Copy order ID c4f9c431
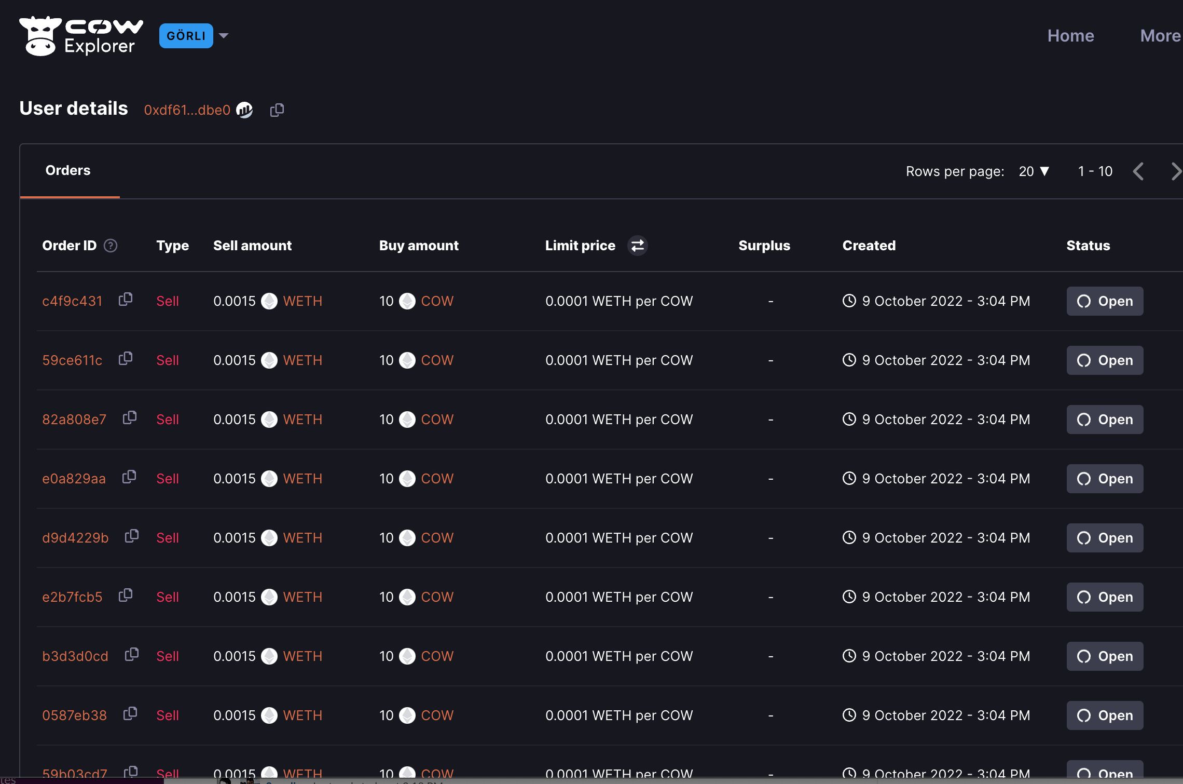The width and height of the screenshot is (1183, 784). pos(126,300)
